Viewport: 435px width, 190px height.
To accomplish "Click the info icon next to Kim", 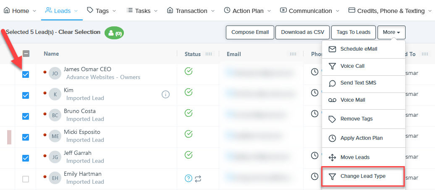I will point(165,95).
